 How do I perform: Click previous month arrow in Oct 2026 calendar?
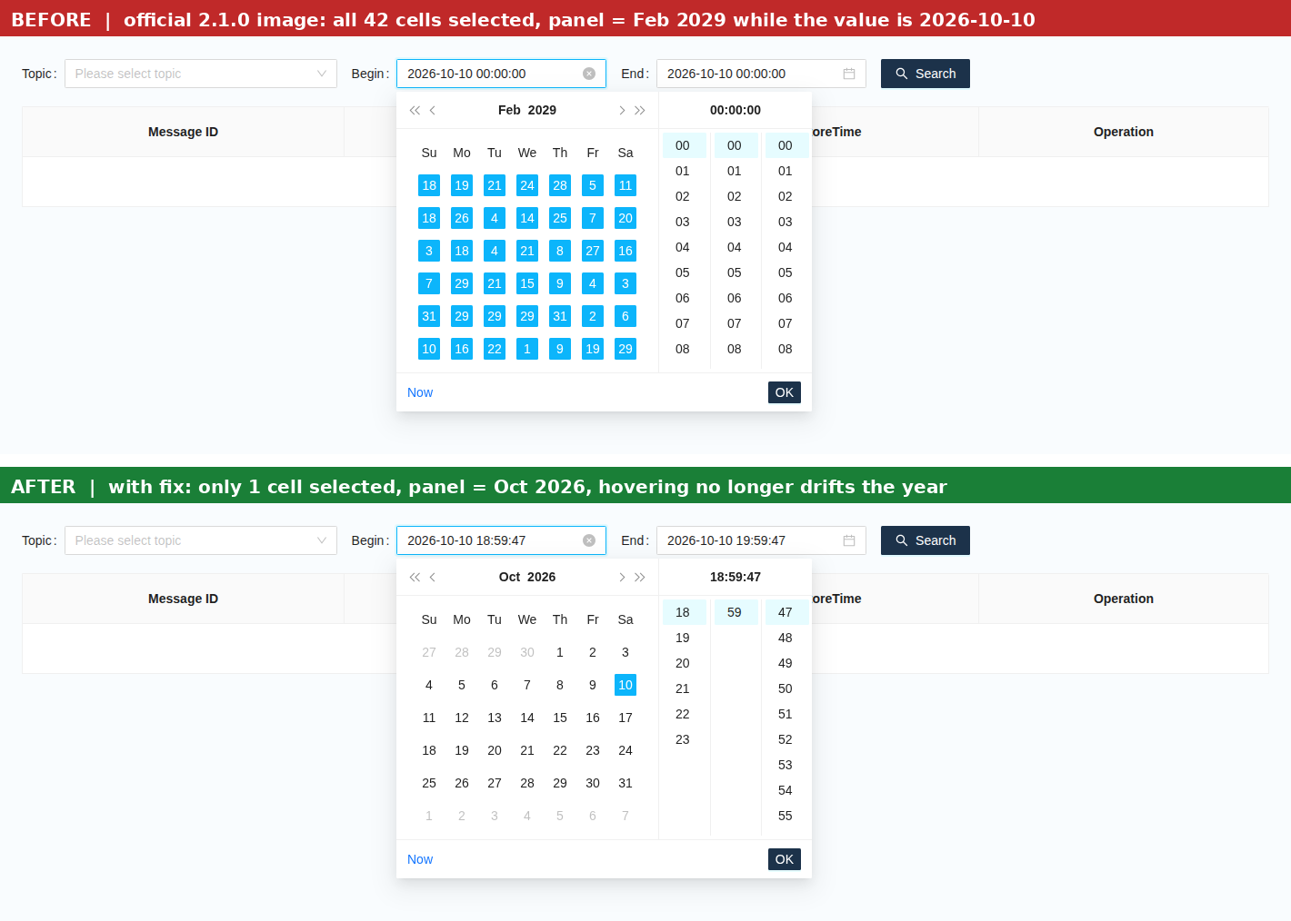click(x=433, y=577)
